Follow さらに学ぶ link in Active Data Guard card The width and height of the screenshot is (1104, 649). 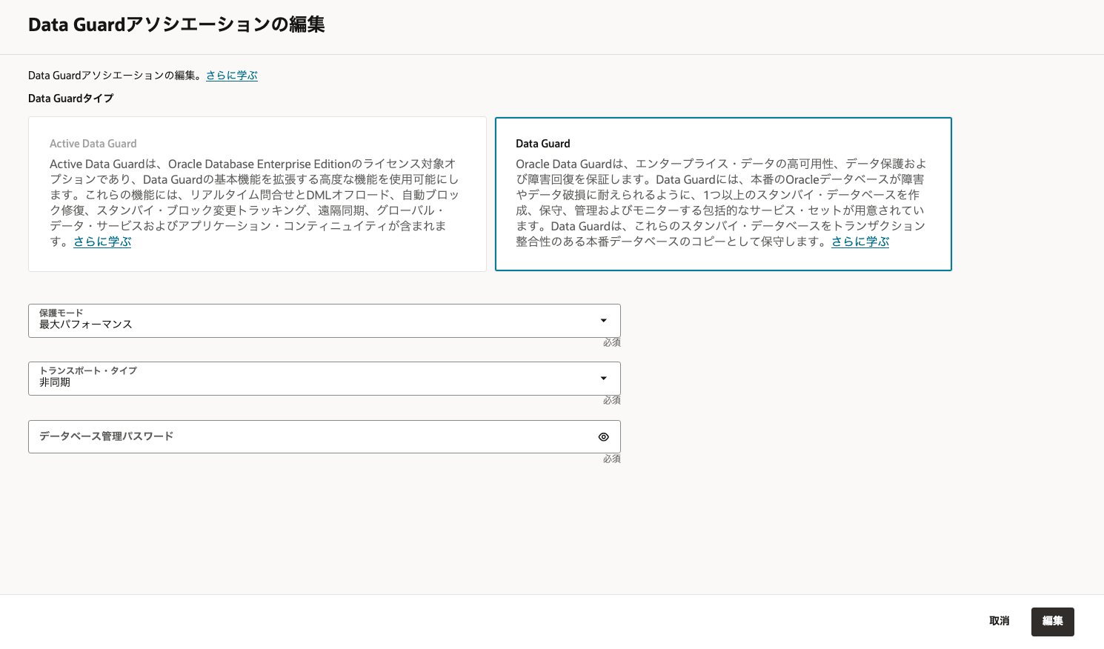102,242
